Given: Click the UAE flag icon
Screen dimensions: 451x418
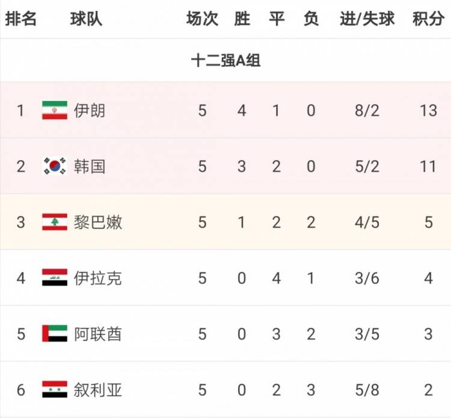Looking at the screenshot, I should [x=54, y=334].
